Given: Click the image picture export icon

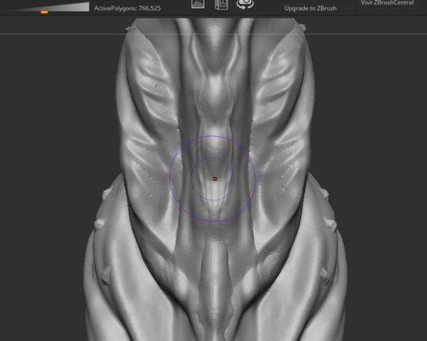Looking at the screenshot, I should pos(198,4).
